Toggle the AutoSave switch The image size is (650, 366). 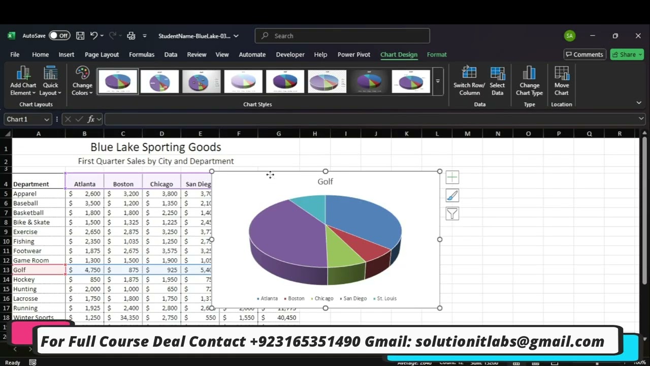[59, 36]
